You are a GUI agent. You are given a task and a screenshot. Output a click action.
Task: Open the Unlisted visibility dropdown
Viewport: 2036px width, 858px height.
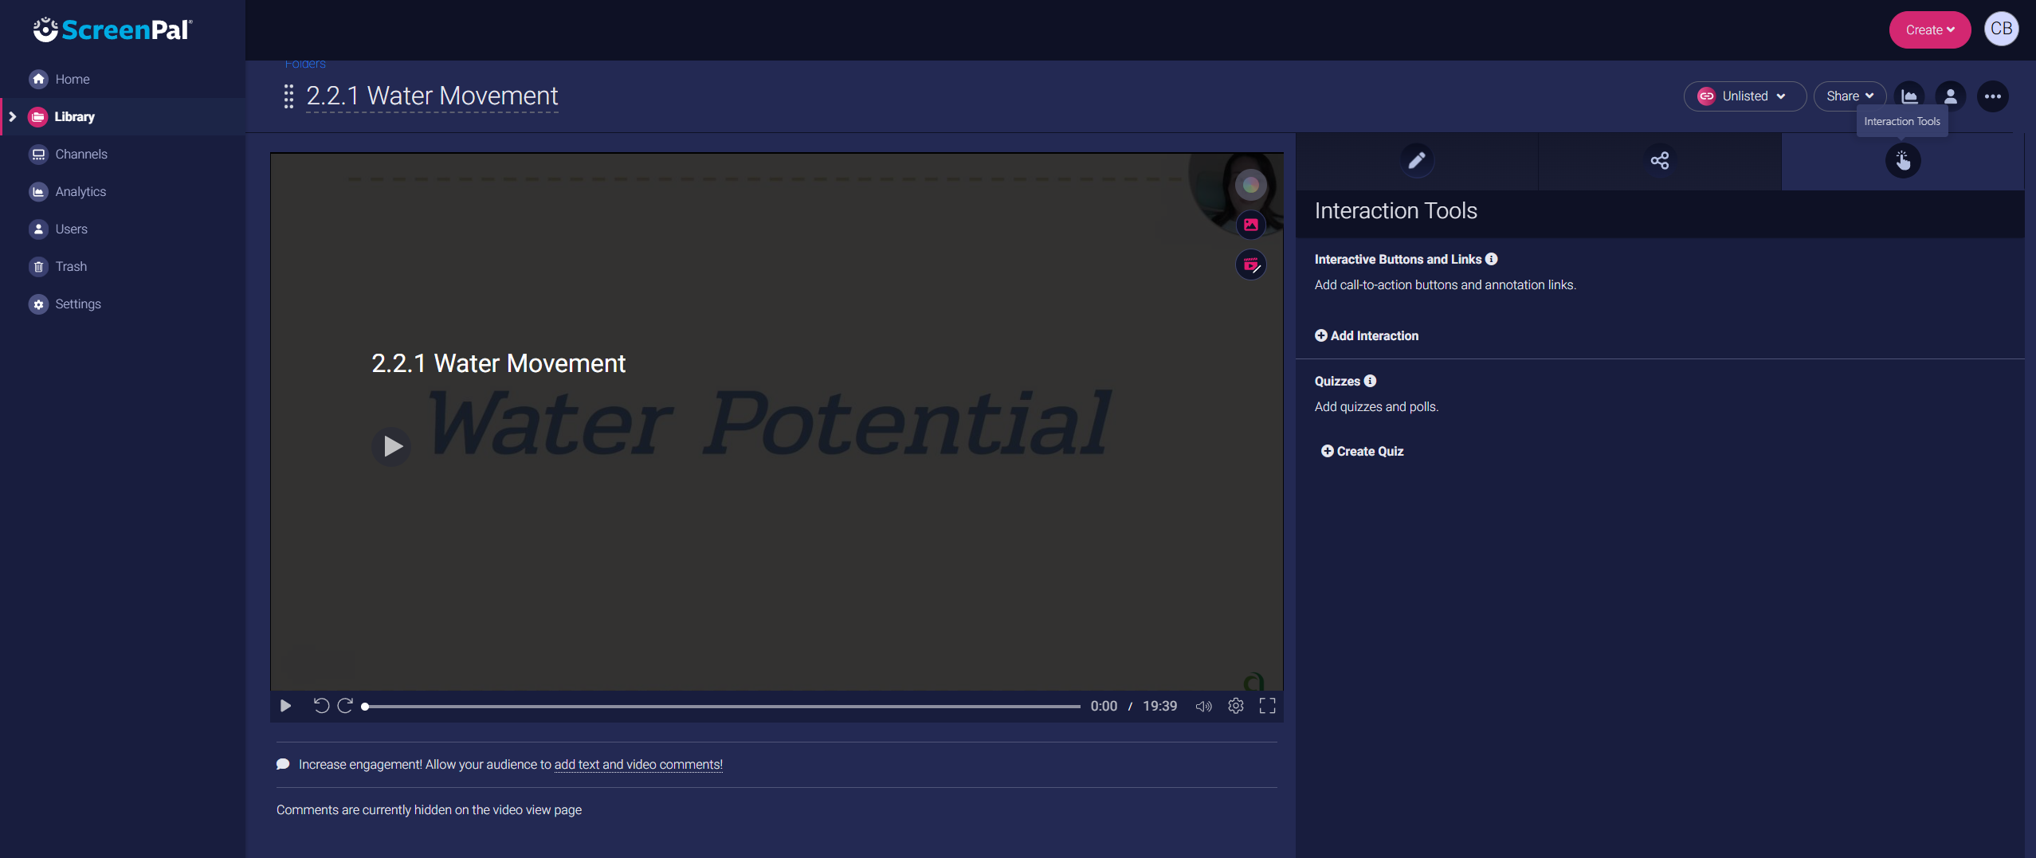click(1744, 96)
